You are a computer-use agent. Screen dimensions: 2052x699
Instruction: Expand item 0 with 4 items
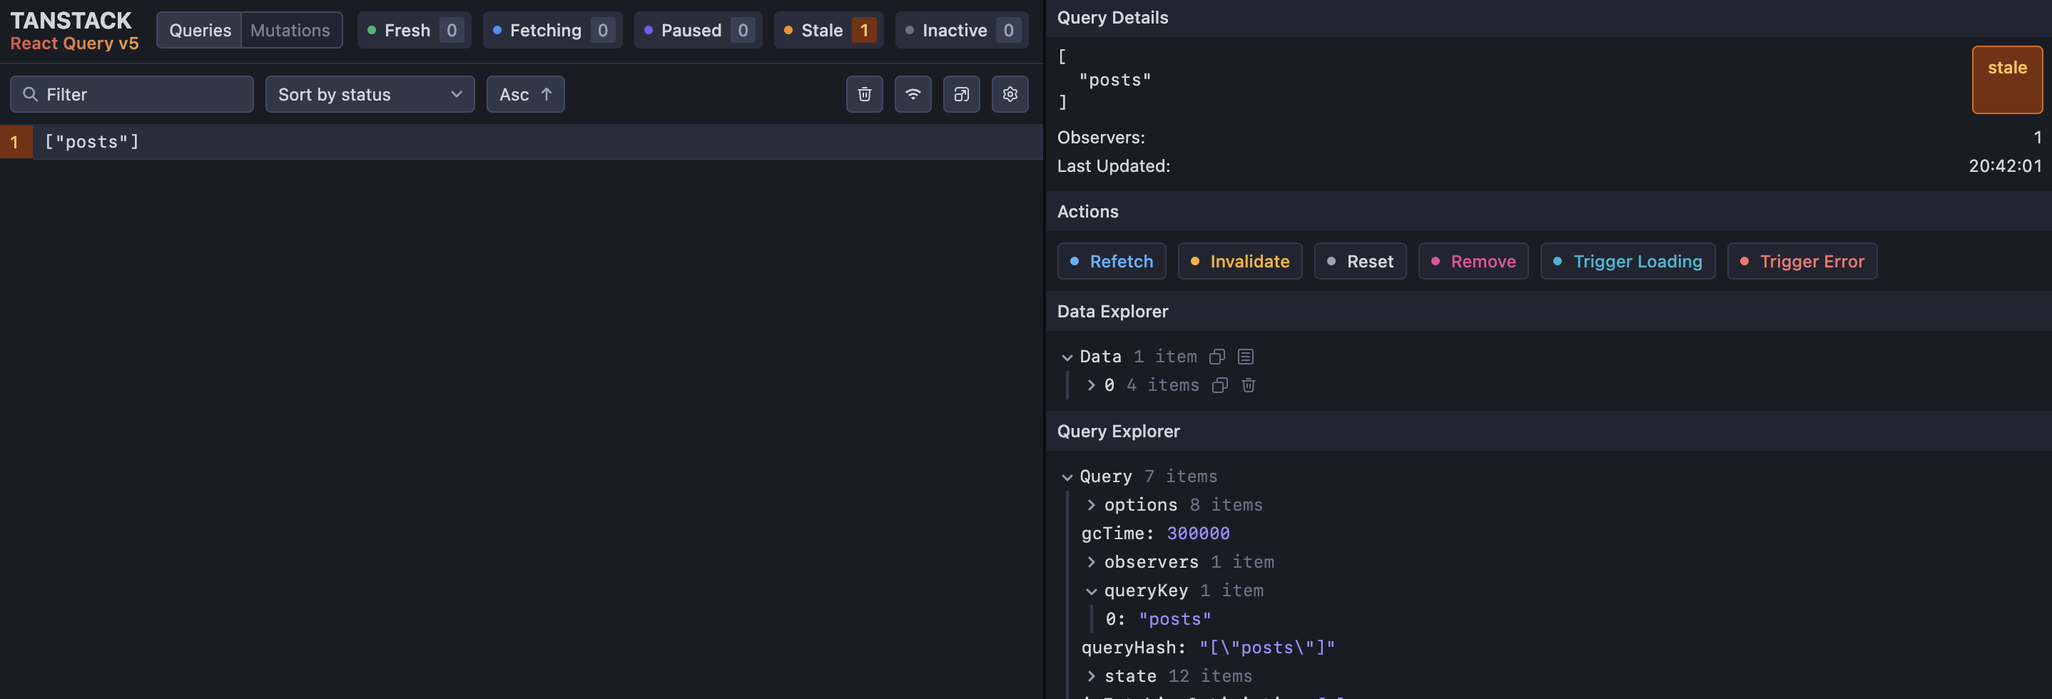coord(1092,385)
